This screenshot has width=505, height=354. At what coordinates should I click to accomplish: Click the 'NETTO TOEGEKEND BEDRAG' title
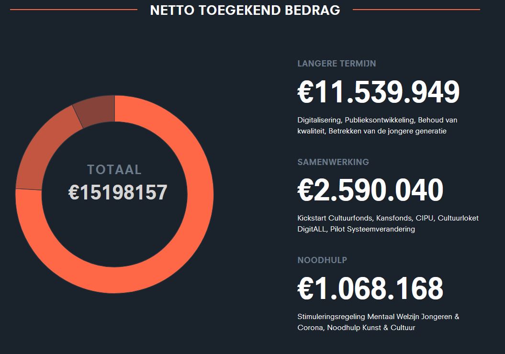tap(245, 10)
